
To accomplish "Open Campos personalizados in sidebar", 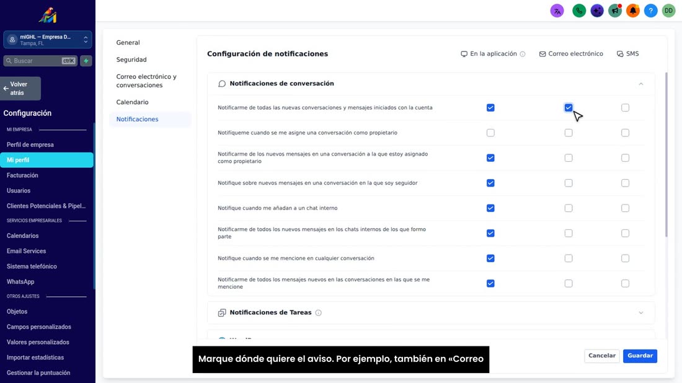I will pos(38,327).
